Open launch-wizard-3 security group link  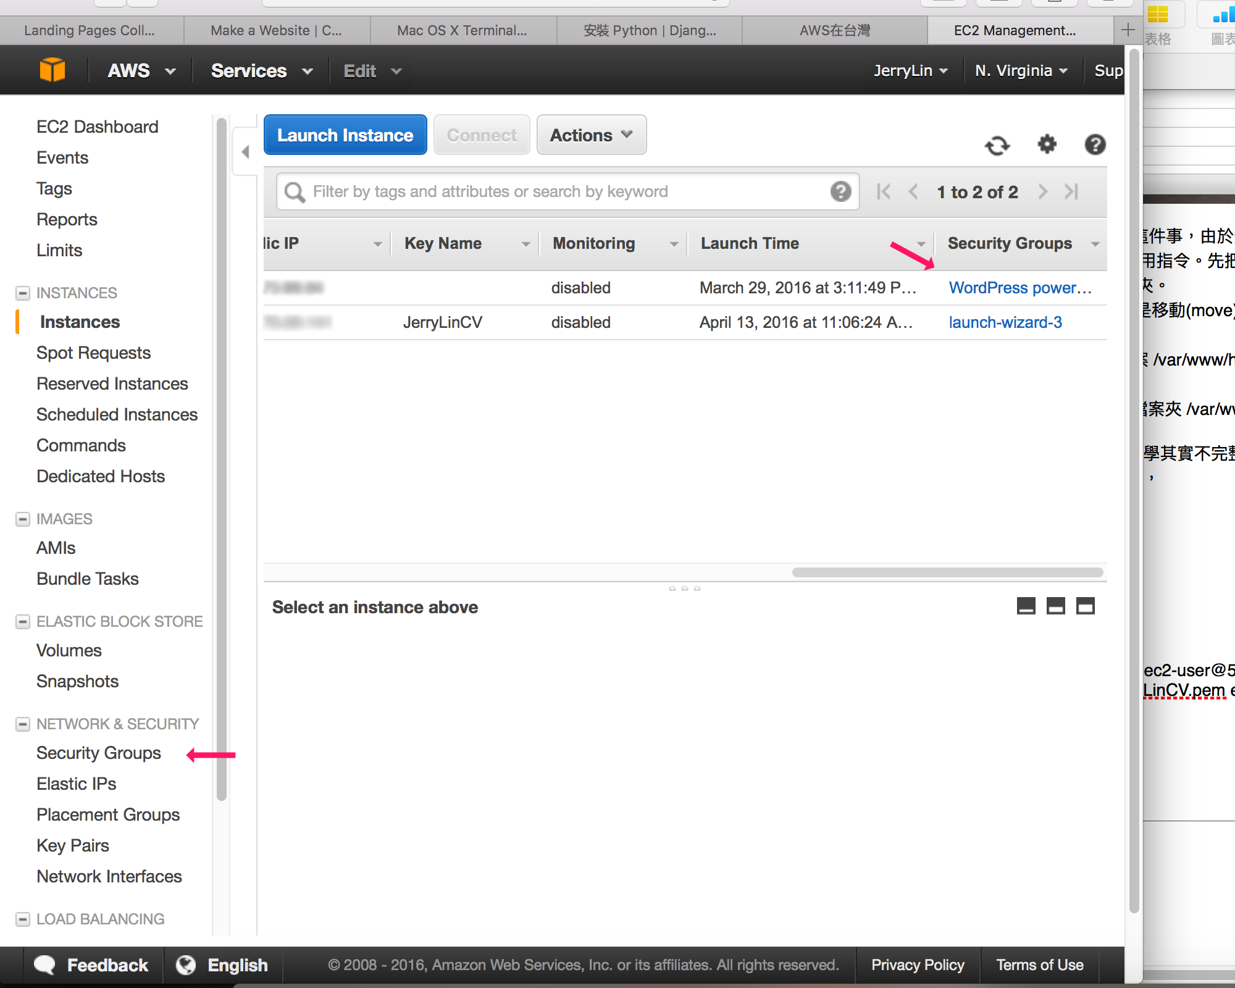[1005, 322]
